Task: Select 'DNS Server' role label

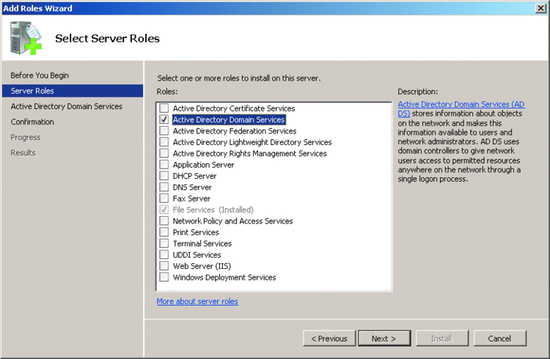Action: (192, 188)
